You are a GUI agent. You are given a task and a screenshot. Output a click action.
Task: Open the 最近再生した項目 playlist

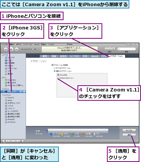tap(12, 114)
